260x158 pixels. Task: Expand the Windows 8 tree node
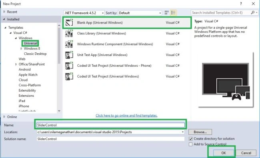tap(21, 48)
